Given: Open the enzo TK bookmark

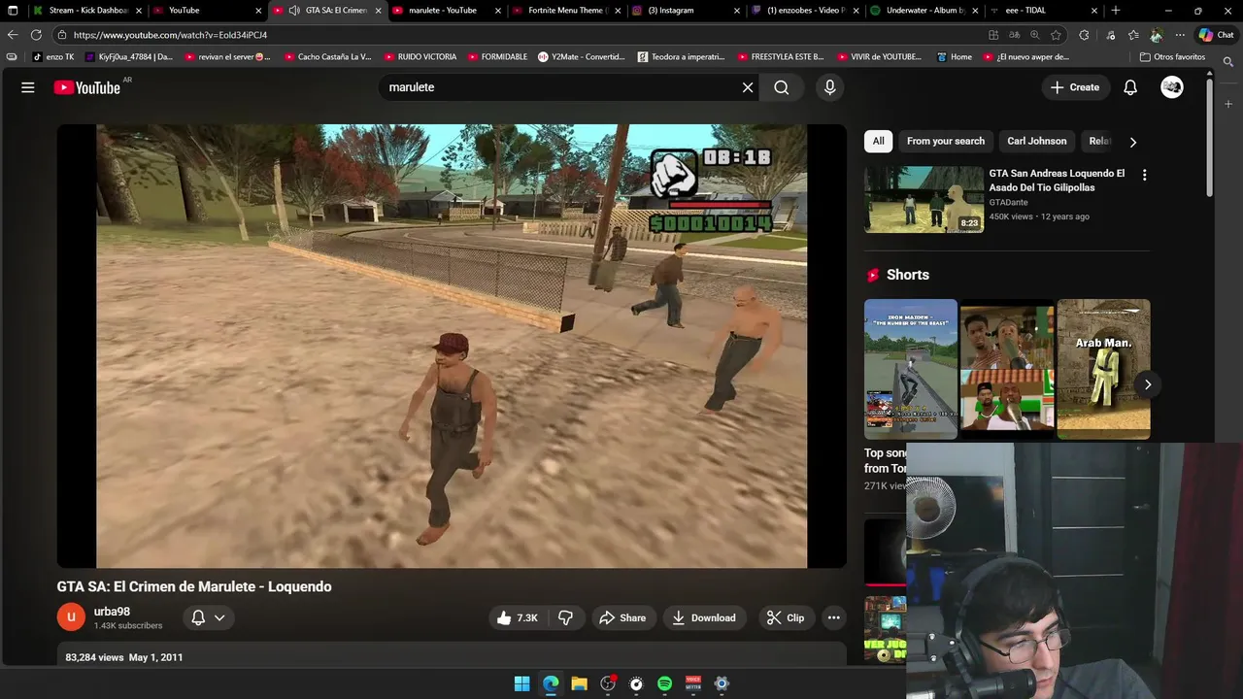Looking at the screenshot, I should (x=52, y=57).
